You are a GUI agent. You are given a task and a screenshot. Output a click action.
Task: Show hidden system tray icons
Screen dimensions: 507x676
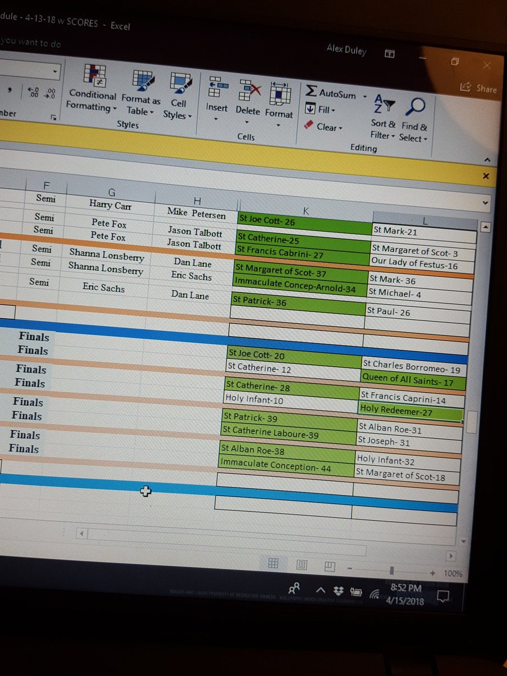(x=321, y=590)
